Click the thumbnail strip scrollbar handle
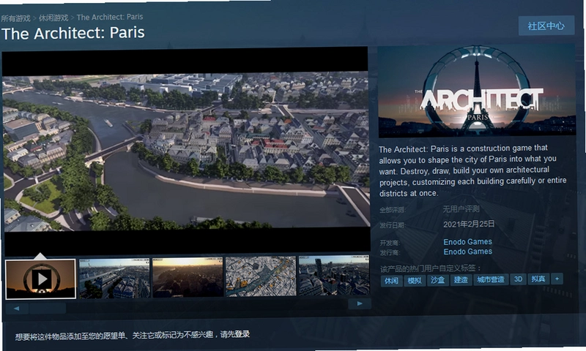This screenshot has width=586, height=351. (48, 308)
